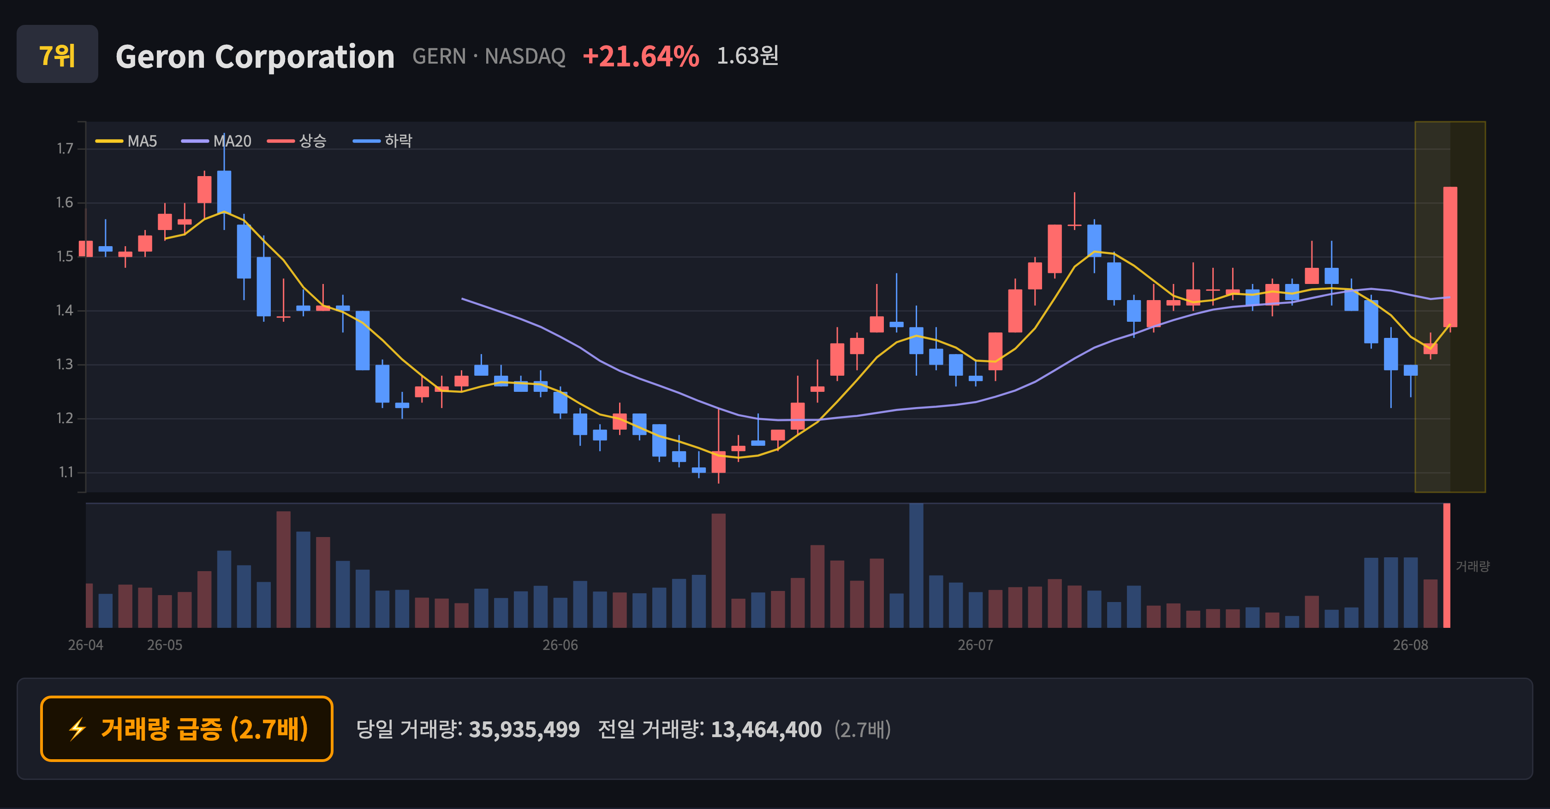This screenshot has width=1550, height=809.
Task: Click the 전일 거래량 label
Action: click(x=651, y=730)
